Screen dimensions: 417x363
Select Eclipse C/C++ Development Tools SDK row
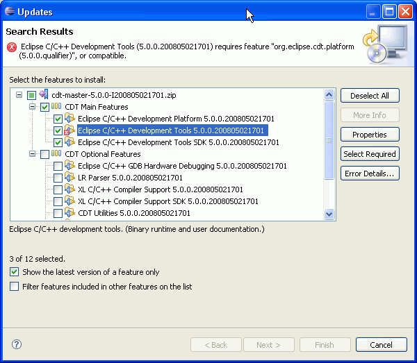coord(178,142)
